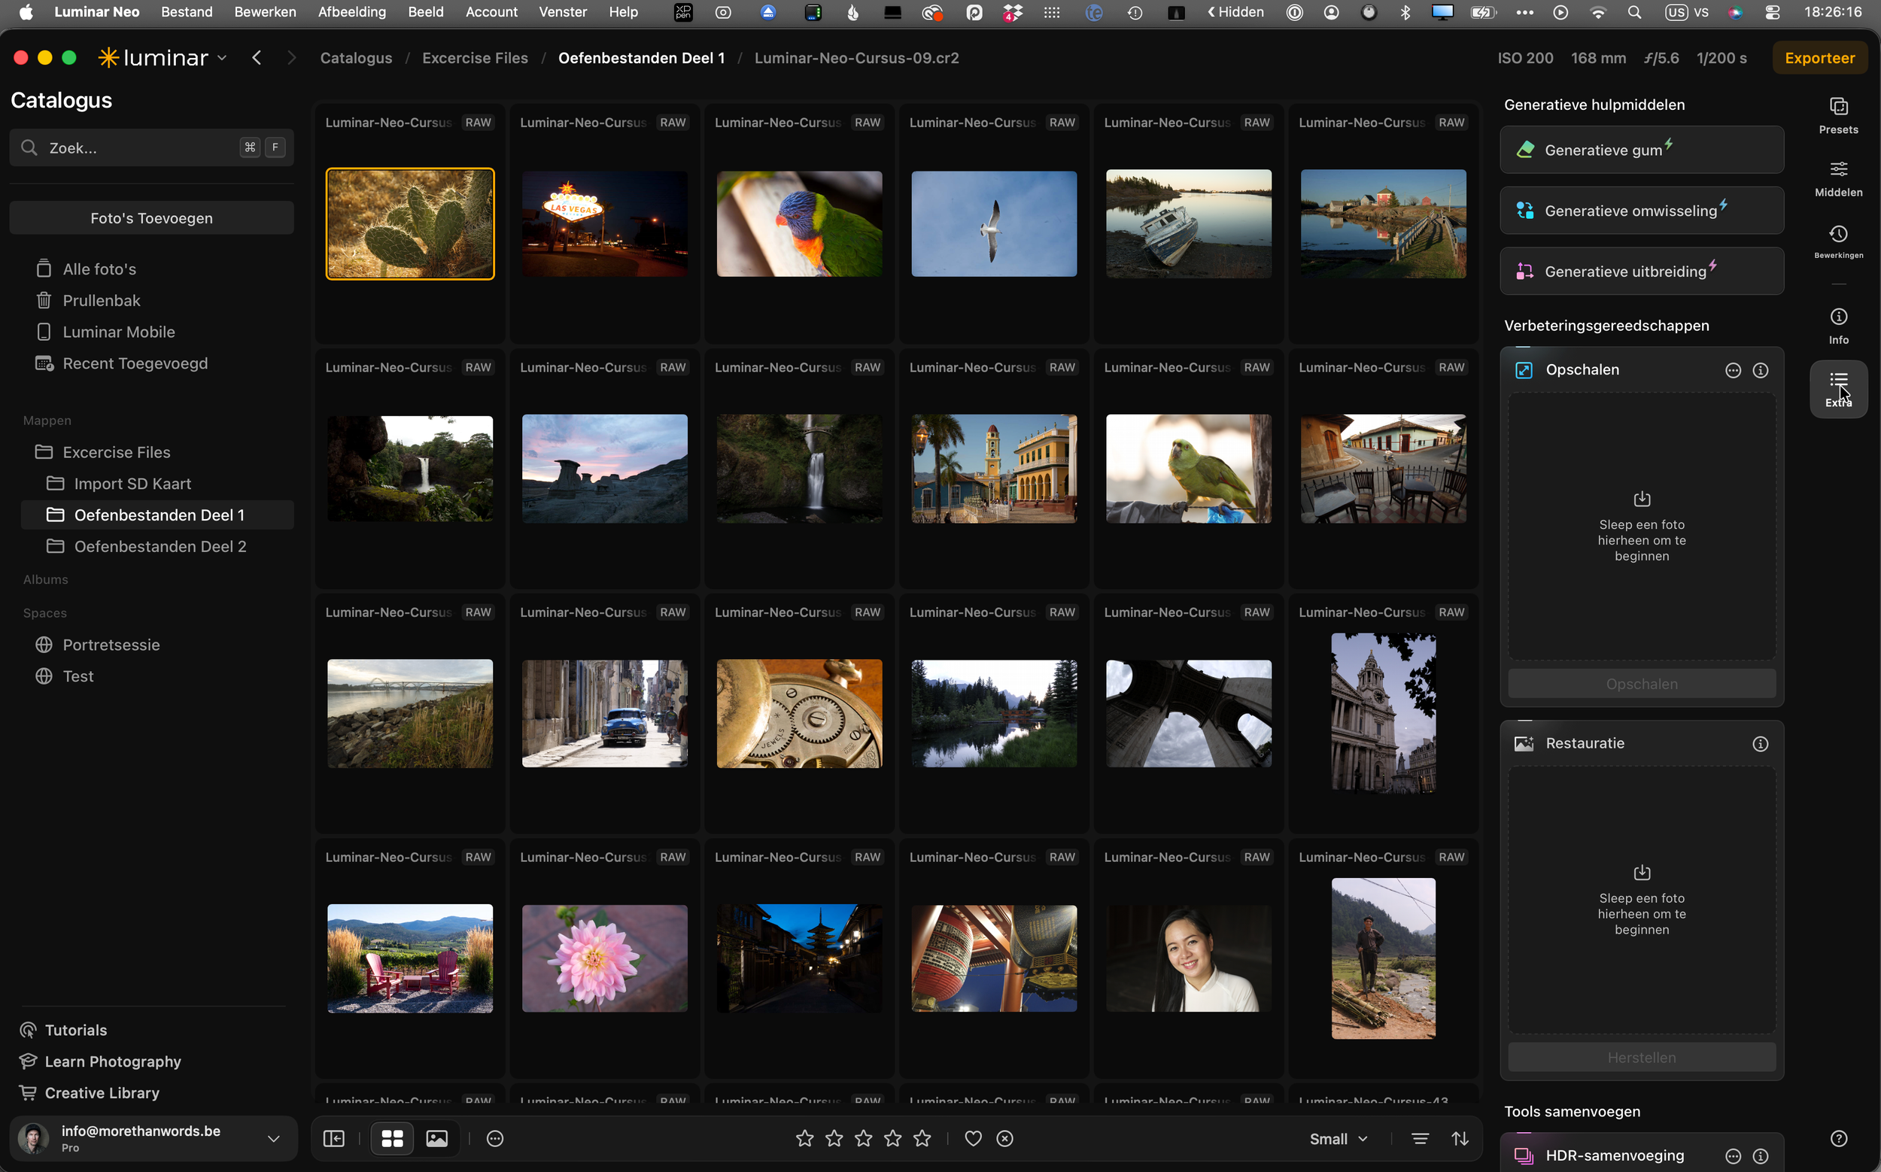Open the Account menu
The image size is (1881, 1172).
[491, 11]
